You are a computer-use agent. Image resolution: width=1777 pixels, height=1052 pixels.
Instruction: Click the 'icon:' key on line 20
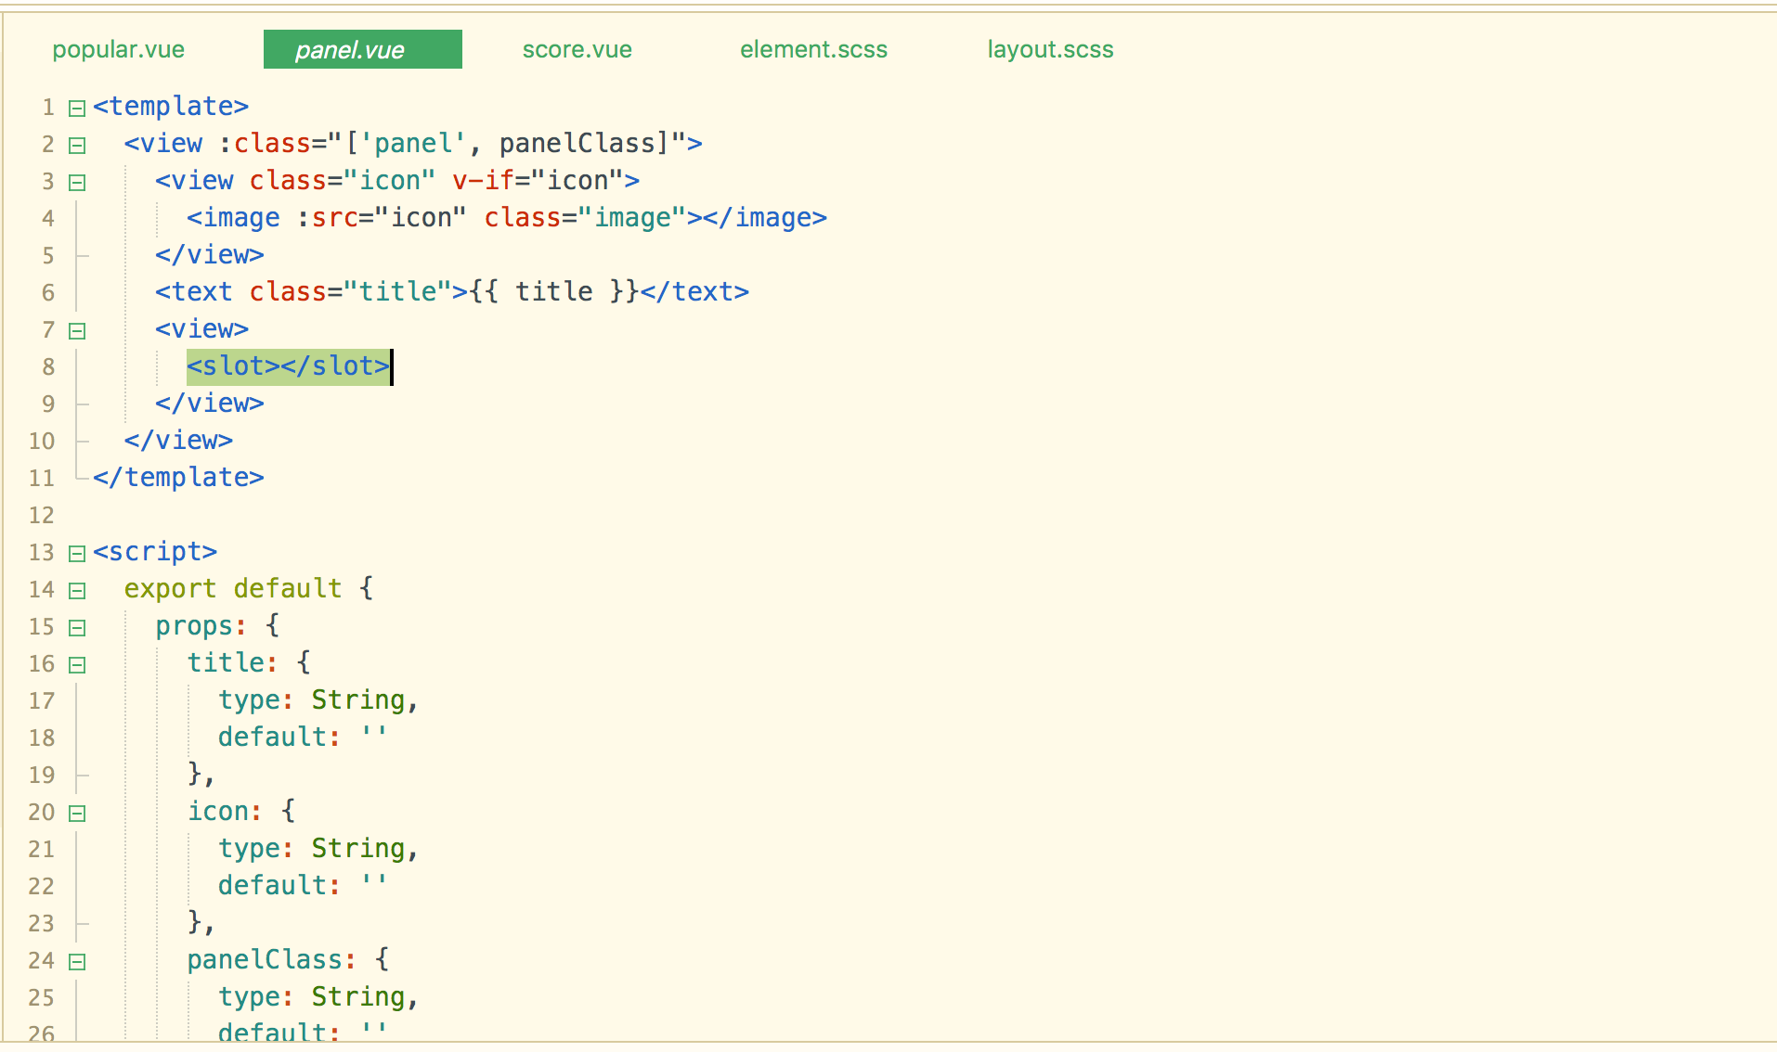(x=226, y=812)
